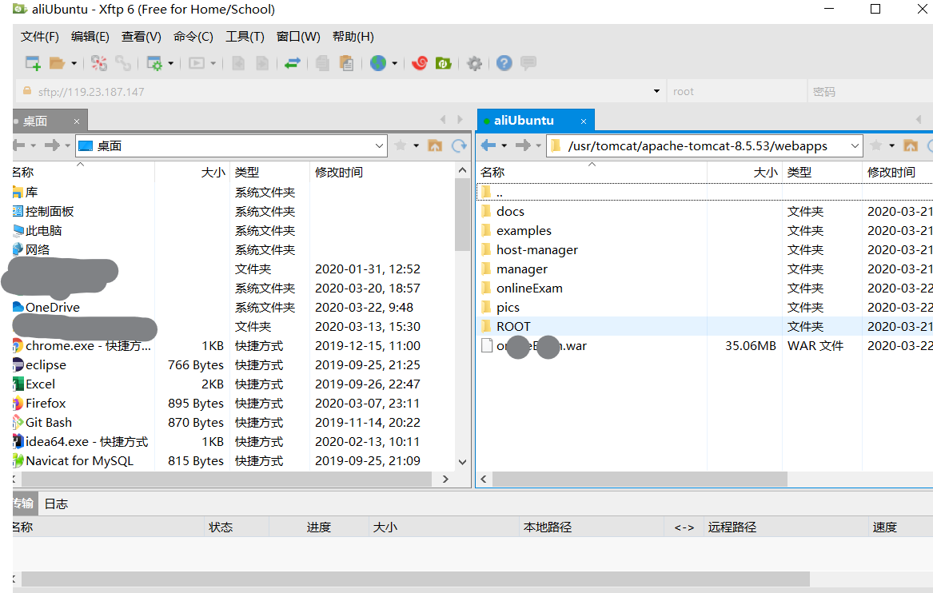Expand the Session Properties dropdown arrow

pos(171,63)
